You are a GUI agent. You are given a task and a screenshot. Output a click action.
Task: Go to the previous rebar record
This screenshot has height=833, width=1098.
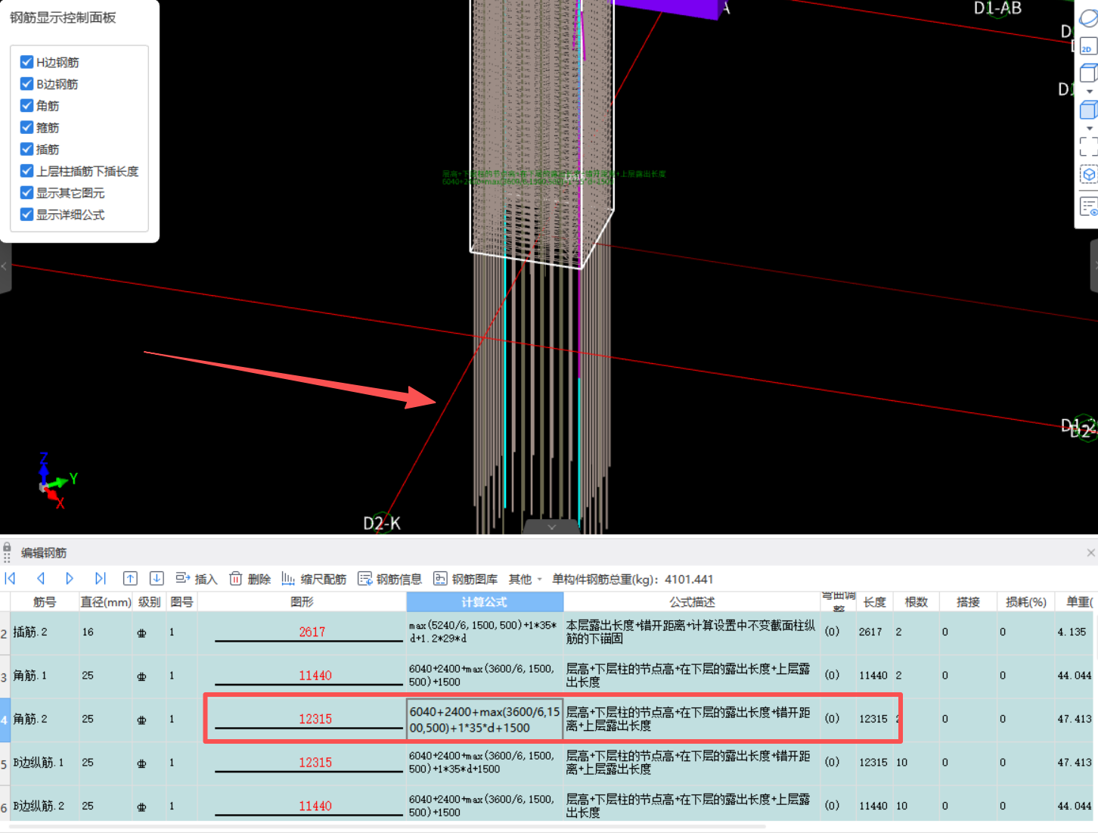coord(41,579)
